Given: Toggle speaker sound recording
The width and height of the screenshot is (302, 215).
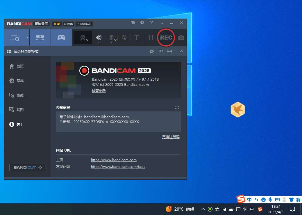Looking at the screenshot, I should coord(99,38).
